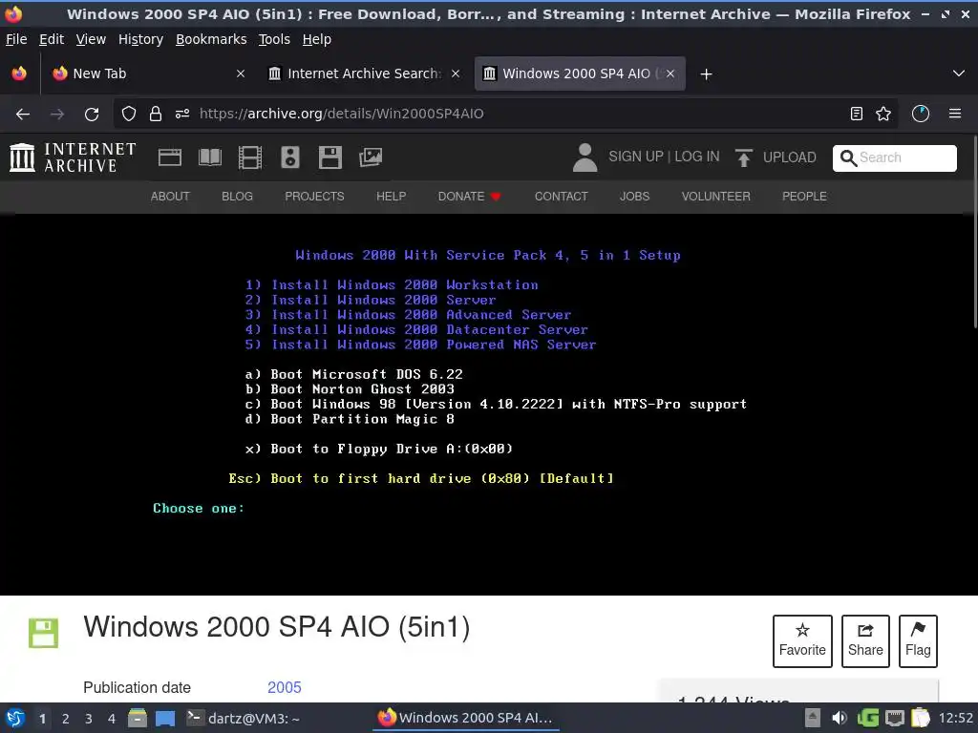Open the Edit menu
978x733 pixels.
pyautogui.click(x=52, y=39)
